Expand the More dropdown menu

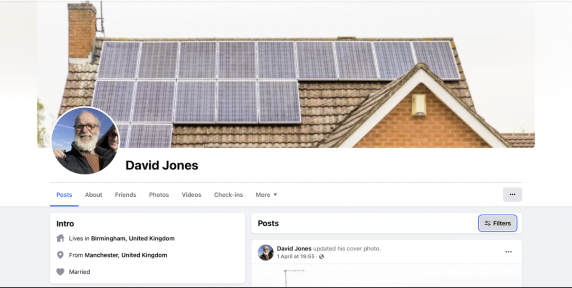266,195
